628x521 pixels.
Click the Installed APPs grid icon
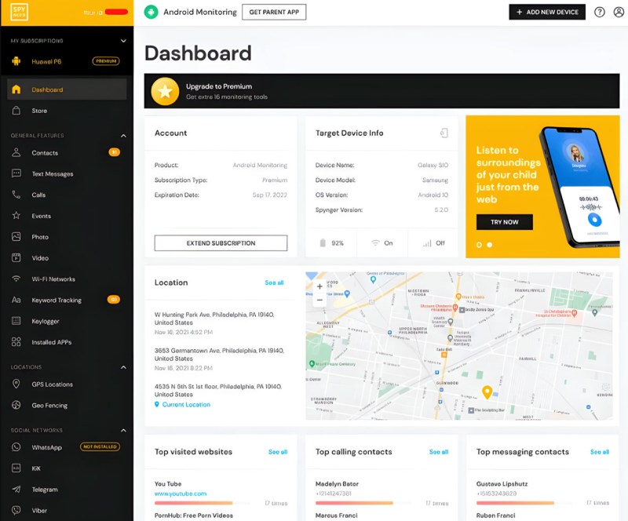16,342
